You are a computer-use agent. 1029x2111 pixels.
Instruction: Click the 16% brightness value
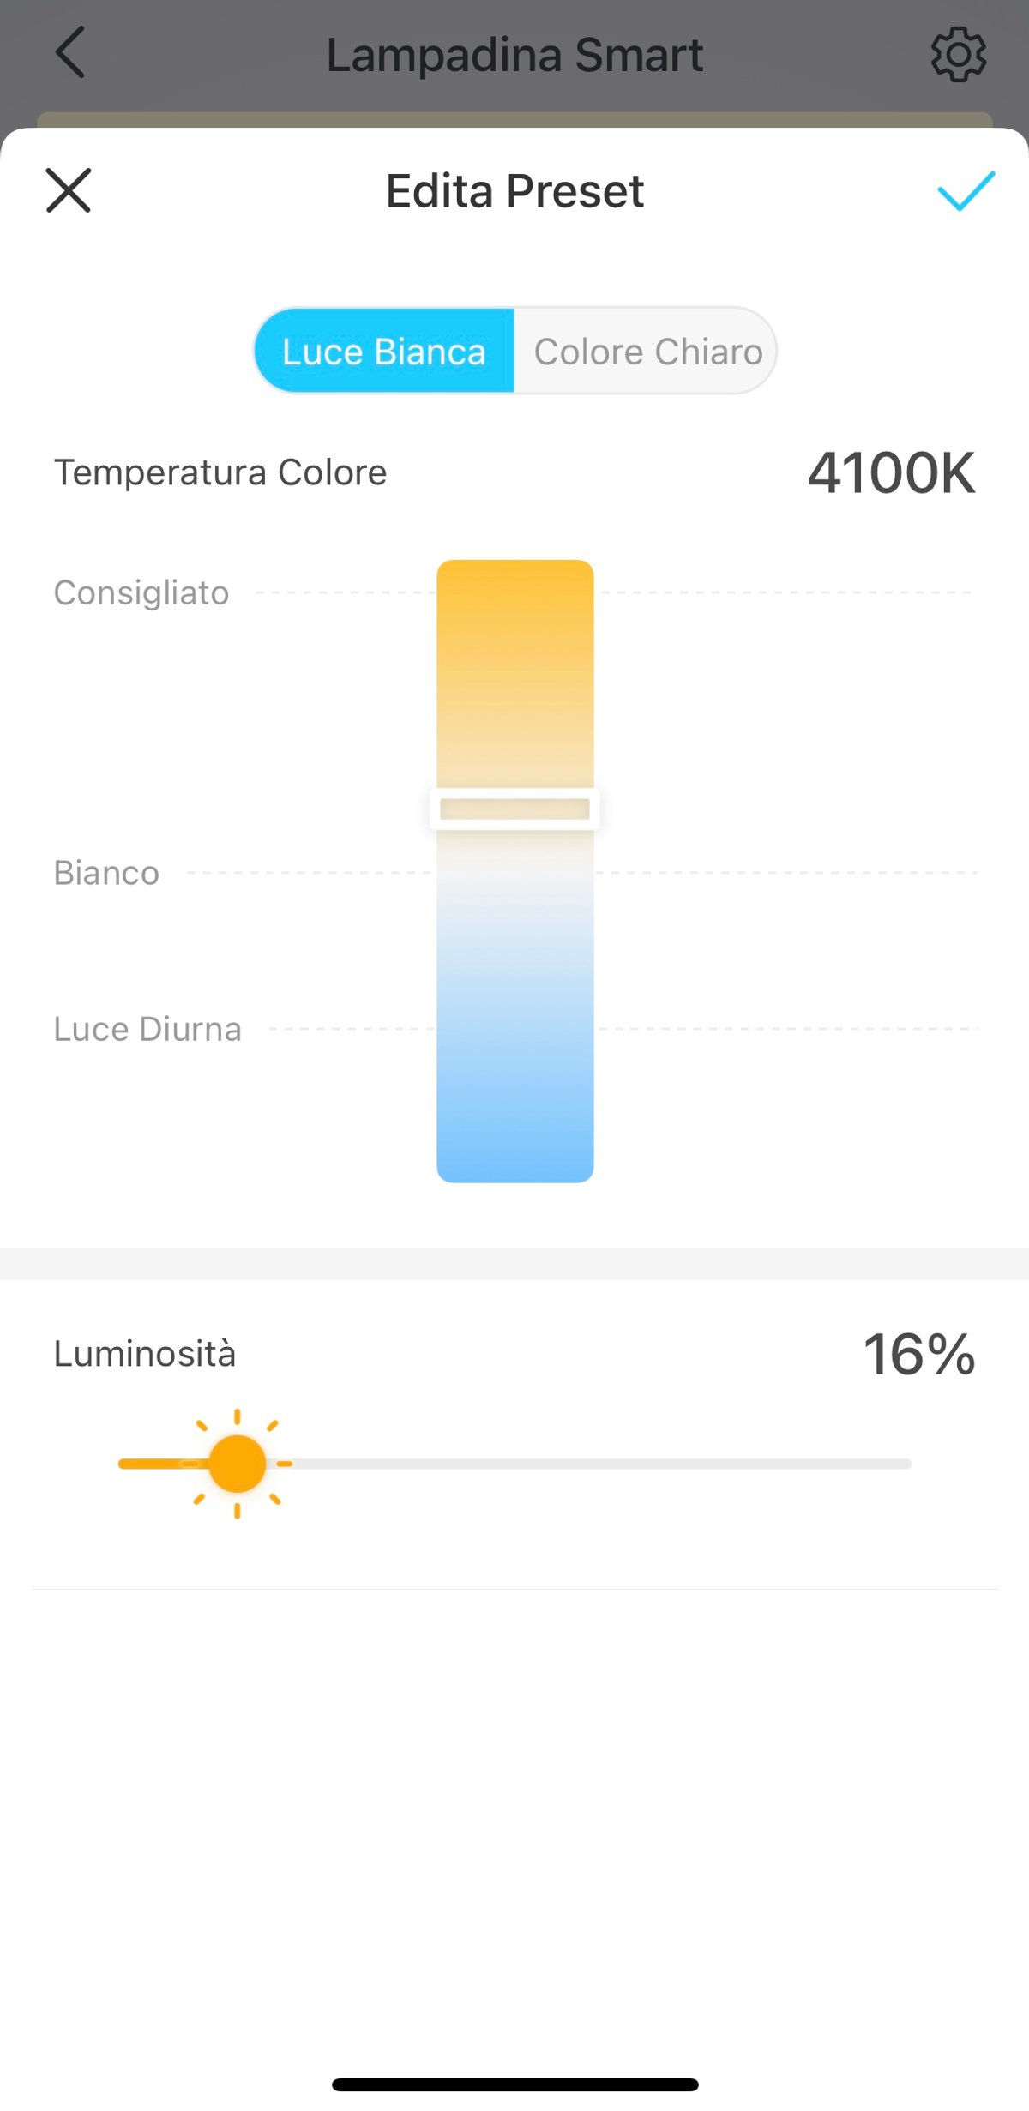(x=919, y=1355)
